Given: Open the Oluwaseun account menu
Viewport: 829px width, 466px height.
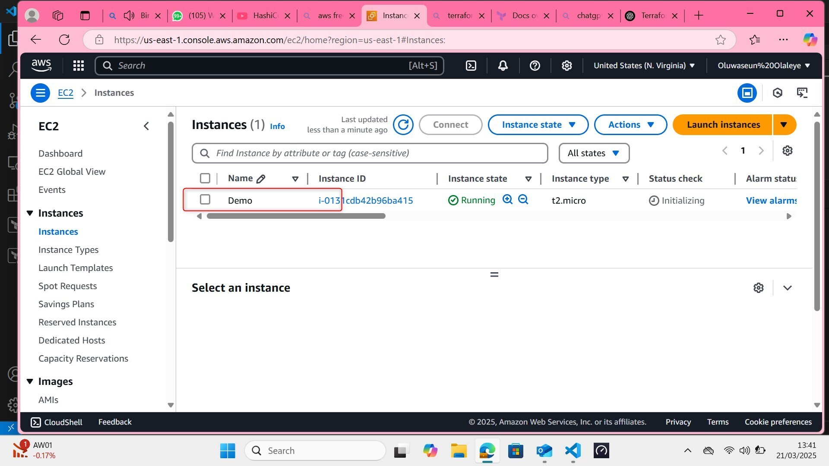Looking at the screenshot, I should [763, 66].
